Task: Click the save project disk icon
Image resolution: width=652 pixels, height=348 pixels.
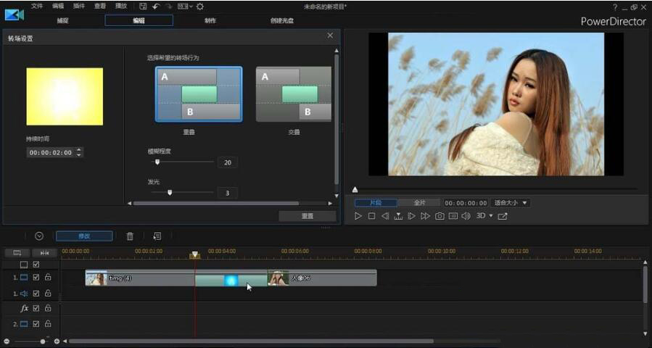Action: (x=143, y=6)
